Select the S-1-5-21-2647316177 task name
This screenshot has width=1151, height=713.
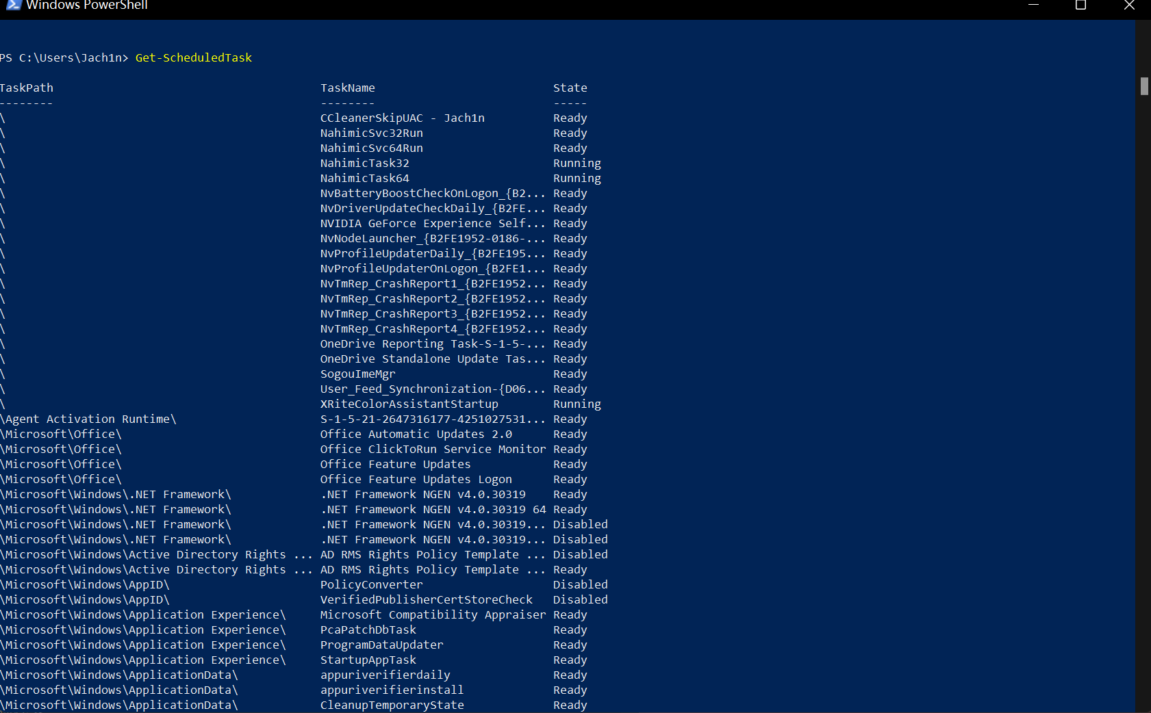point(433,419)
